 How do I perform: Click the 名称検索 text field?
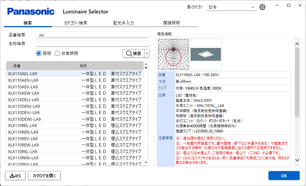point(93,44)
